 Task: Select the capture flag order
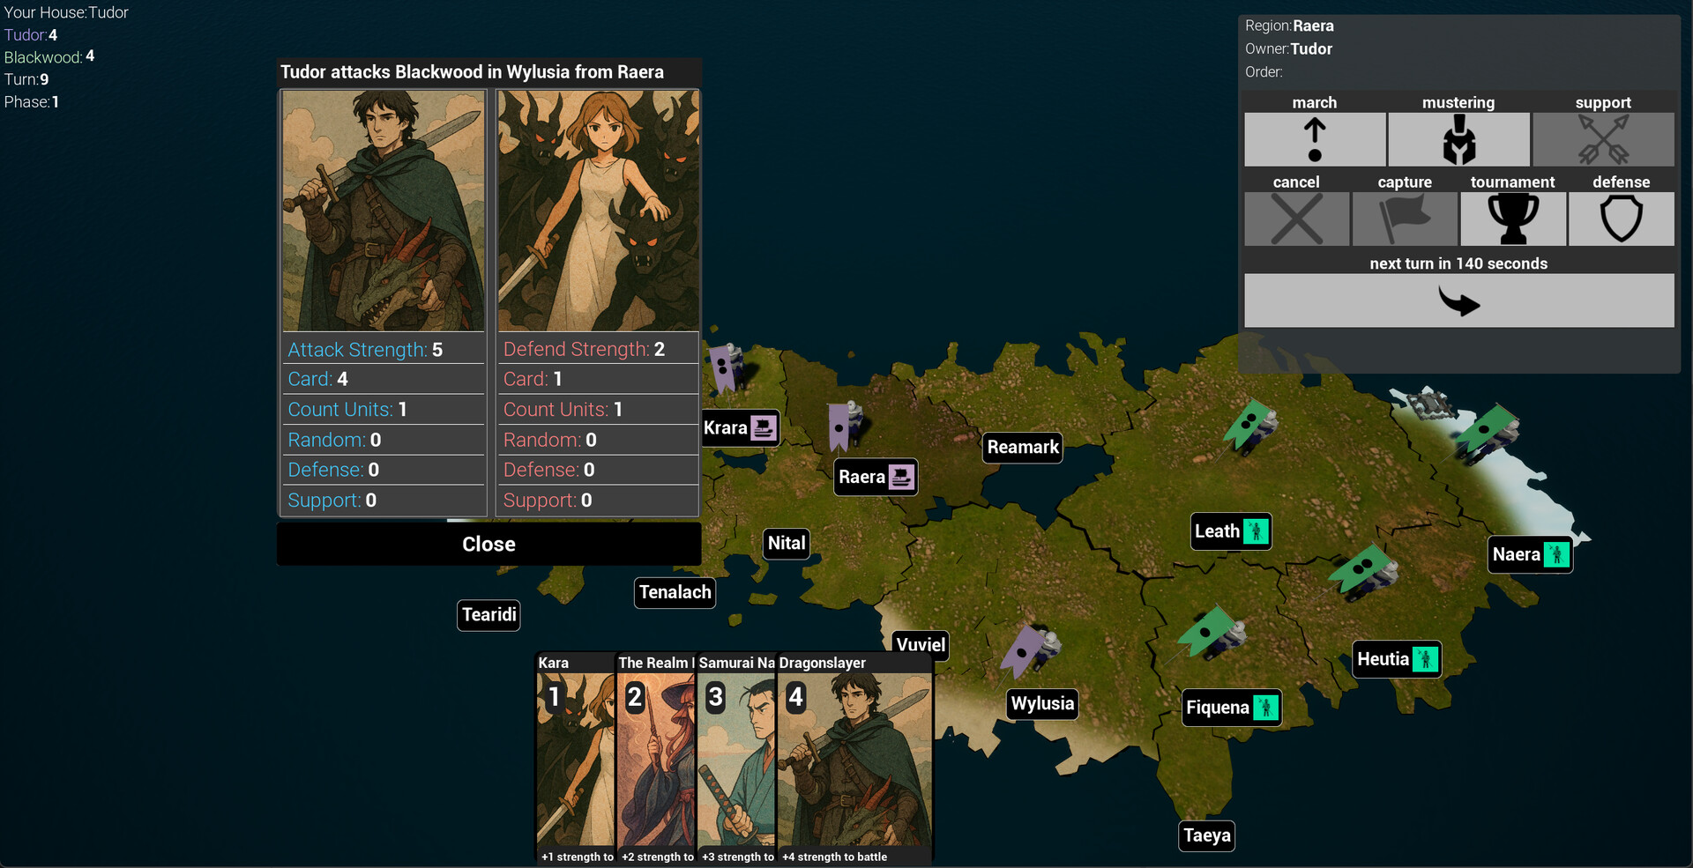tap(1405, 219)
